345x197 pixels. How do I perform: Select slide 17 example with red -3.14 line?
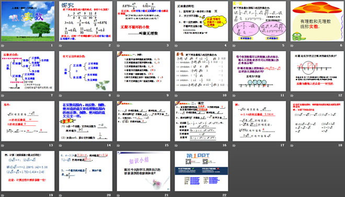259,121
